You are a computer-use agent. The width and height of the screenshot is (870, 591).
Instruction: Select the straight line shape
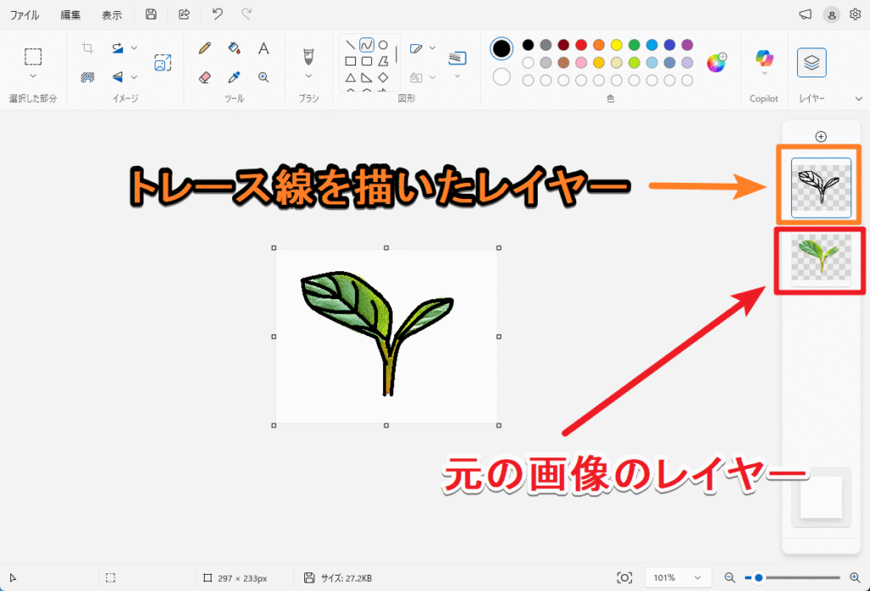point(351,45)
